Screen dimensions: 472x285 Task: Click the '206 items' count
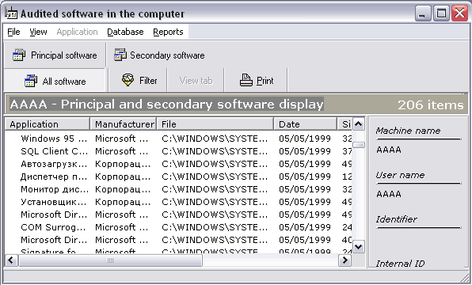pyautogui.click(x=431, y=104)
